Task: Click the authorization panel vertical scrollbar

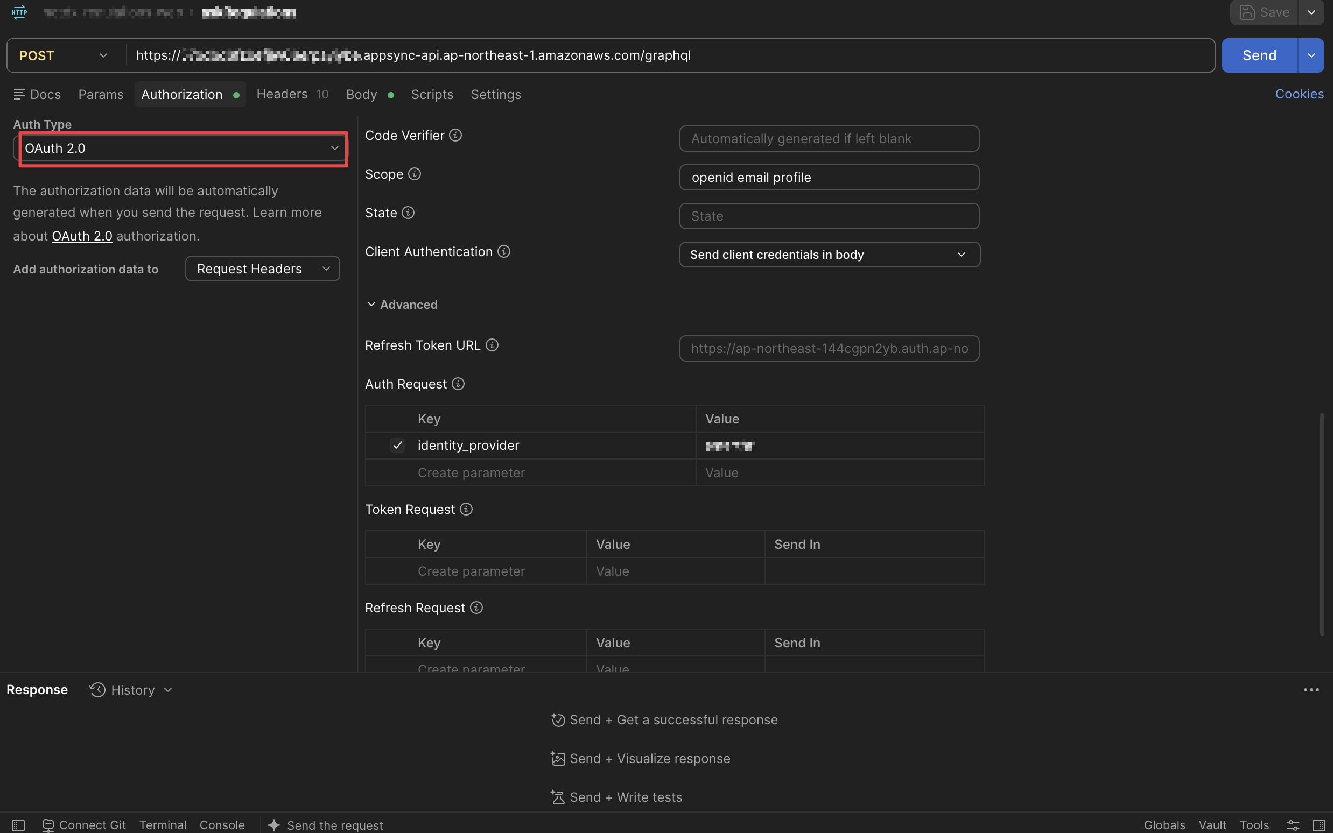Action: (1322, 524)
